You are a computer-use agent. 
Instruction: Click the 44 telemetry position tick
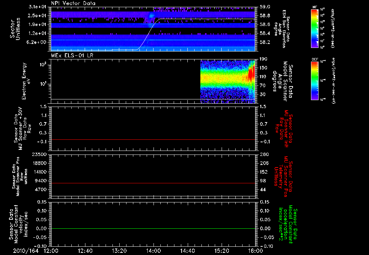263,189
